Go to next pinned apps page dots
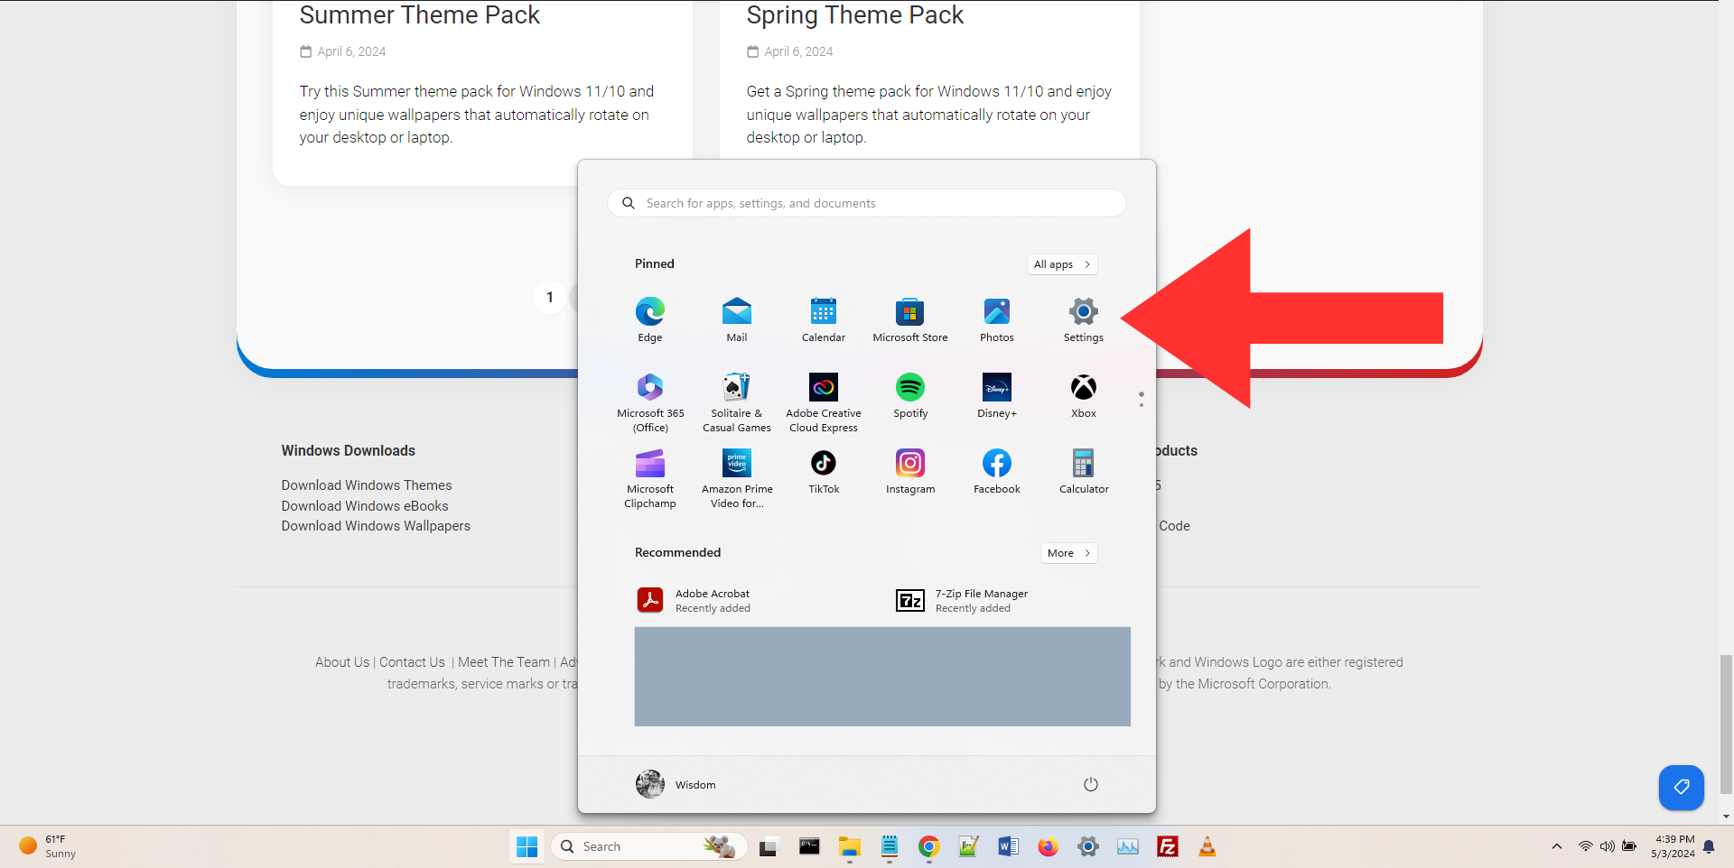This screenshot has width=1734, height=868. (1141, 399)
